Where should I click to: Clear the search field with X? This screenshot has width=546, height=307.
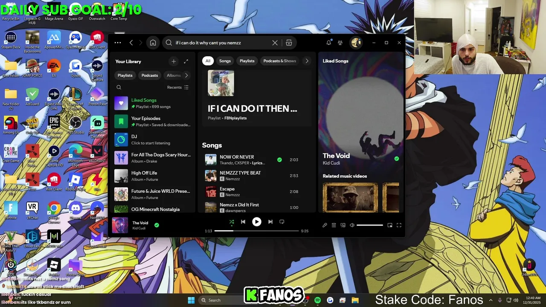pyautogui.click(x=275, y=43)
